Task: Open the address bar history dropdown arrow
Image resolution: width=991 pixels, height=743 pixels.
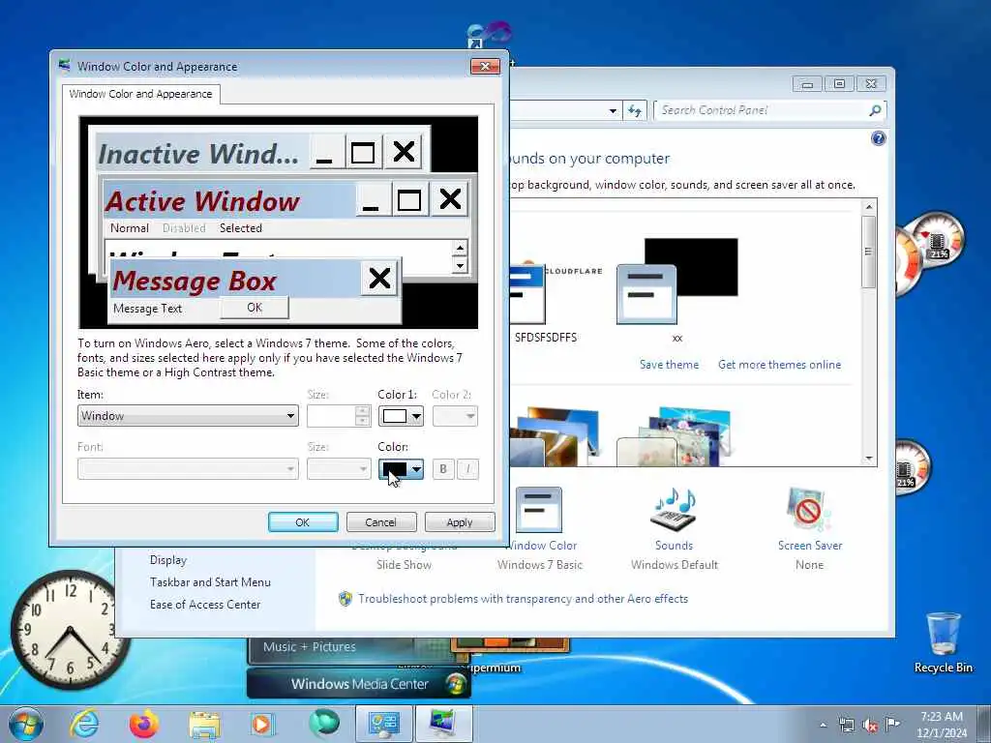Action: pyautogui.click(x=613, y=110)
